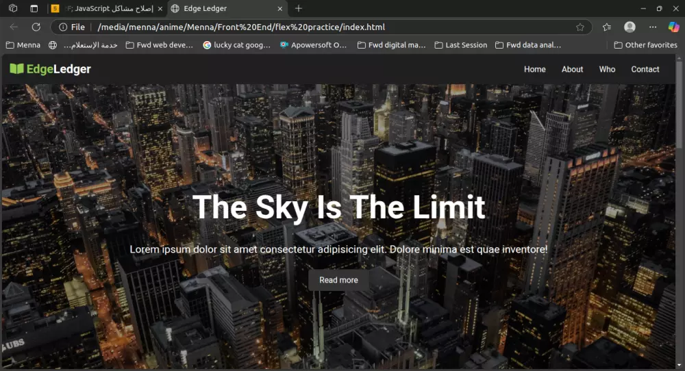Click the EdgeLedger logo
Screen dimensions: 685x371
click(x=50, y=69)
